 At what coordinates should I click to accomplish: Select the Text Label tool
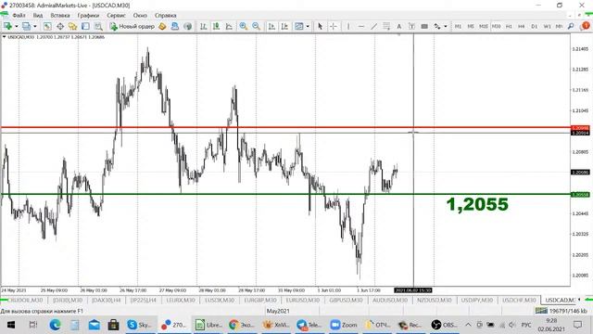[411, 26]
